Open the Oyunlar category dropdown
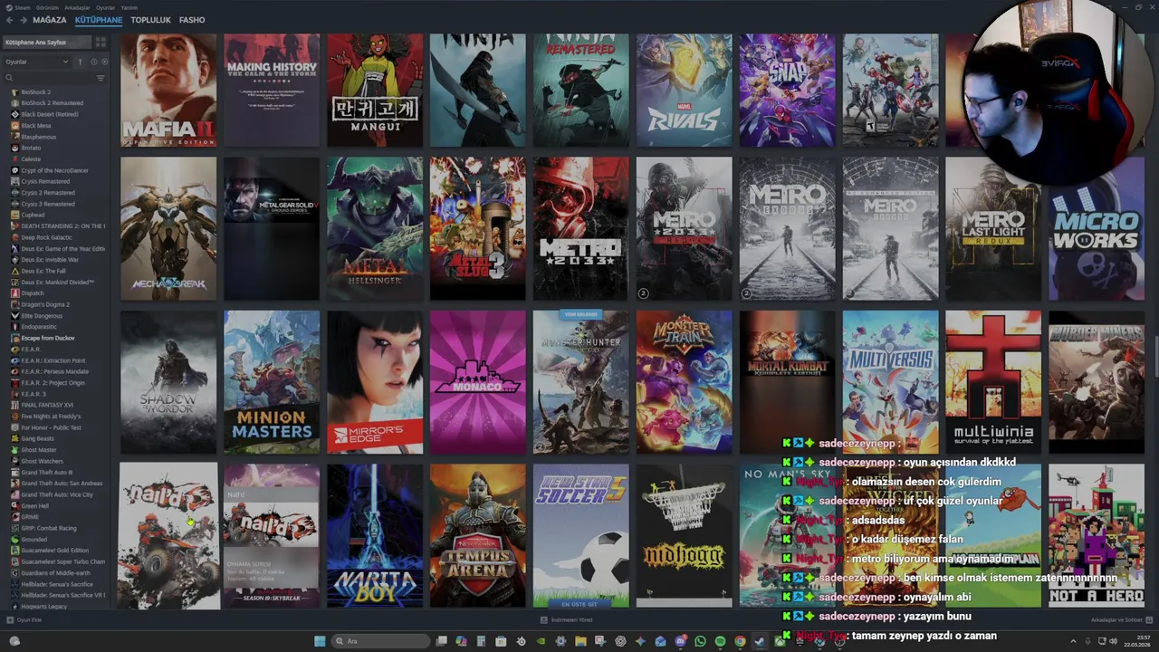Viewport: 1159px width, 652px height. point(37,62)
